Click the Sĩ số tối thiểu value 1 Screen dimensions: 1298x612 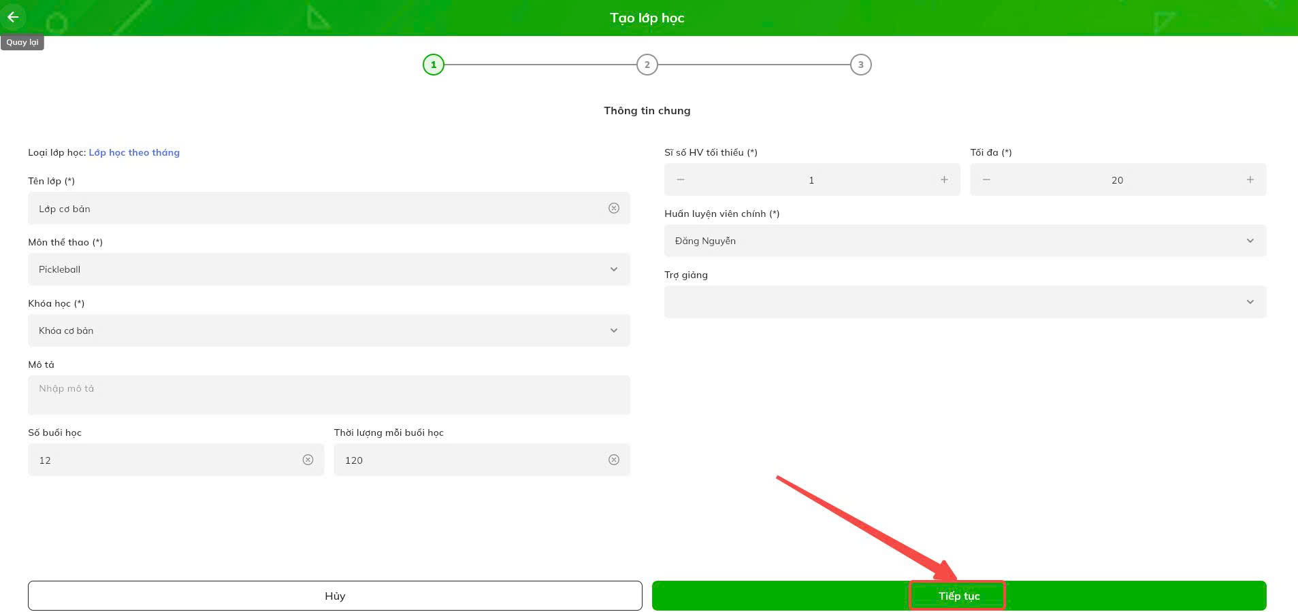(x=811, y=180)
